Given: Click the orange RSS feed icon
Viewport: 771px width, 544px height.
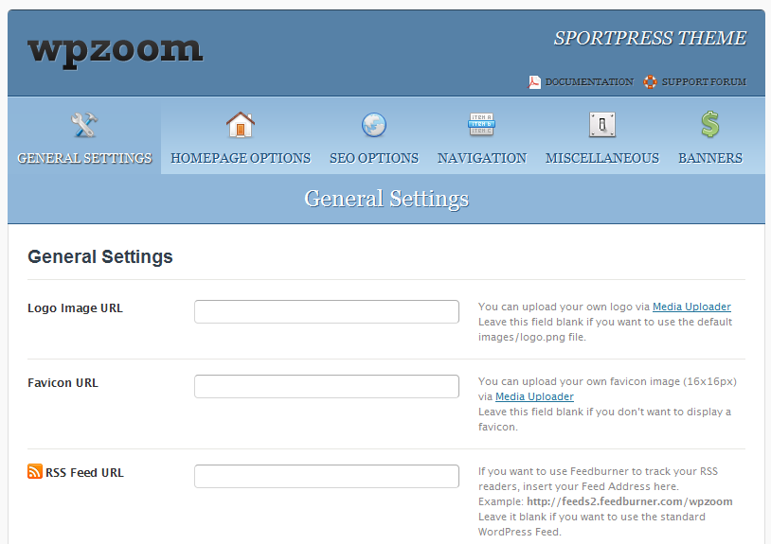Looking at the screenshot, I should 35,471.
